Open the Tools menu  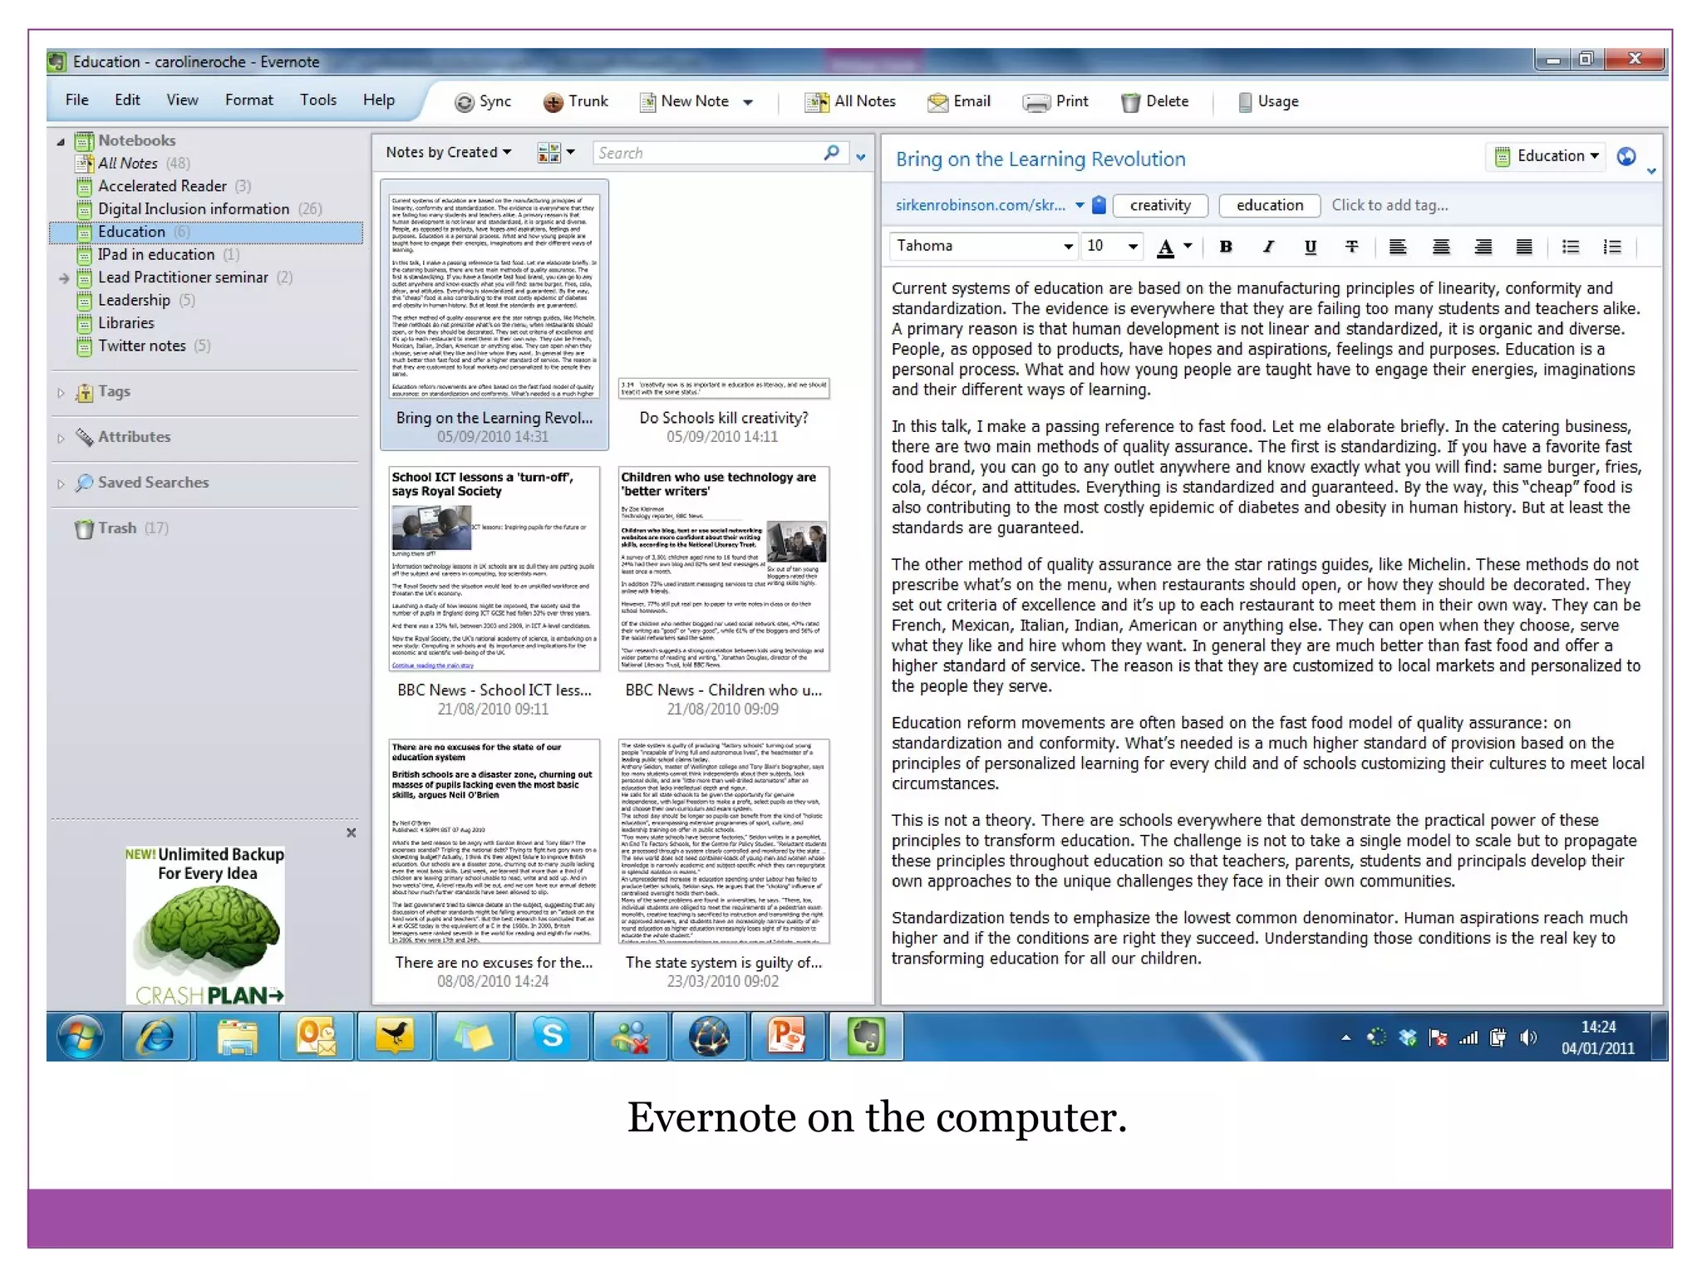(x=318, y=100)
